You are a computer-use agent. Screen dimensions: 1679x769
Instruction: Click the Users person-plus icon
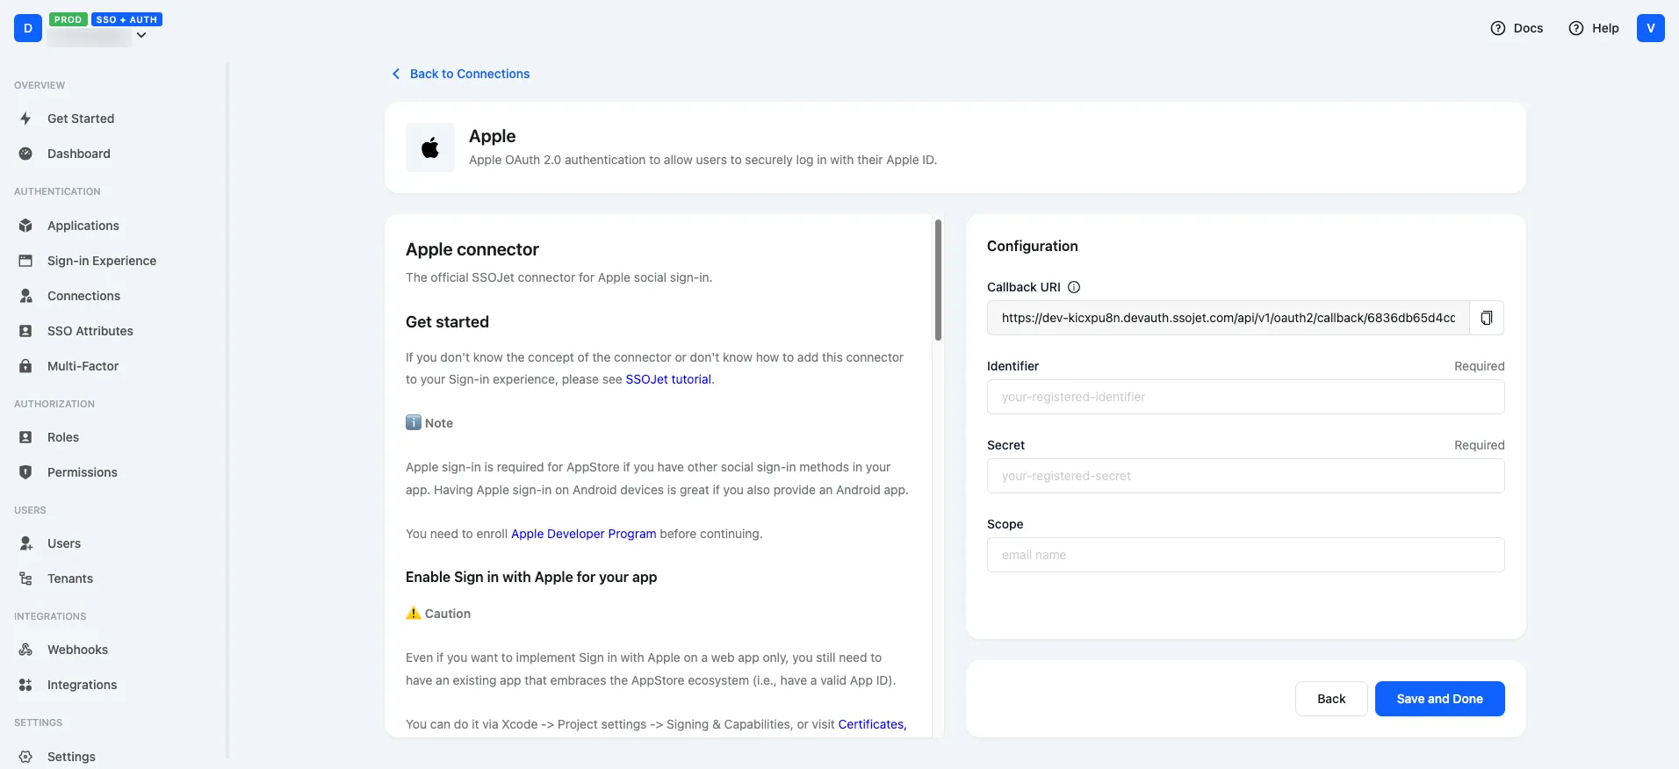tap(25, 543)
